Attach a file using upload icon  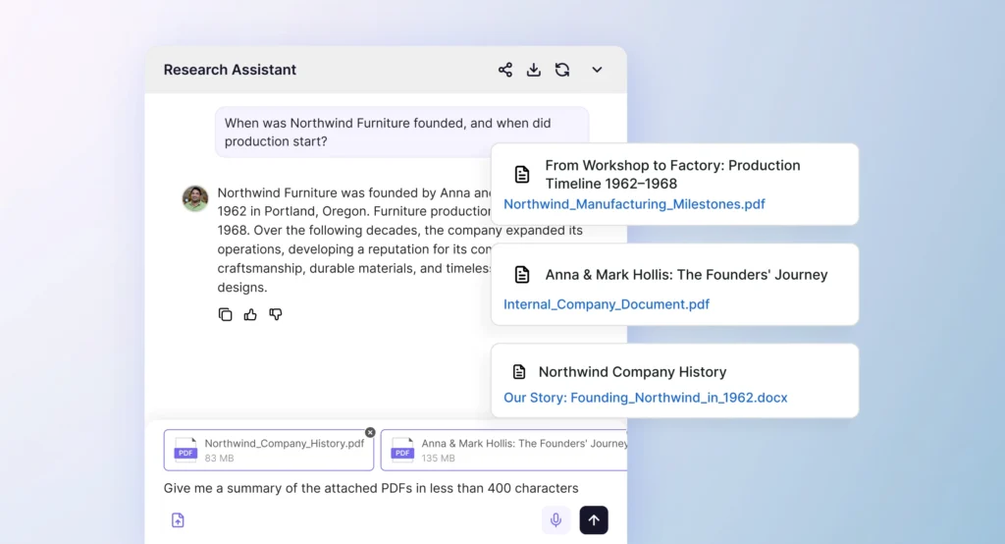pyautogui.click(x=179, y=520)
